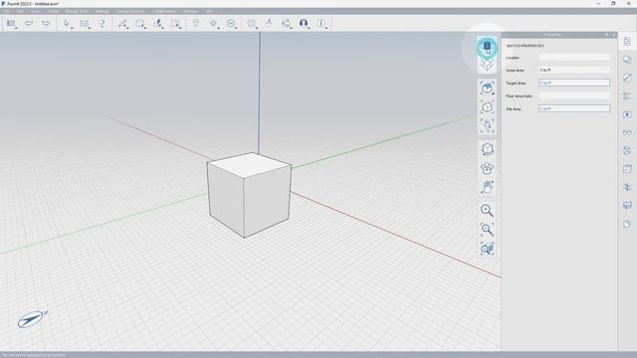Image resolution: width=637 pixels, height=358 pixels.
Task: Expand the circle primitives tool dropdown
Action: 140,24
